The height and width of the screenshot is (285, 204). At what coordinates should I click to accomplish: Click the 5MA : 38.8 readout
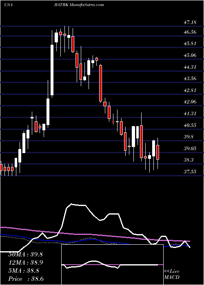24,271
